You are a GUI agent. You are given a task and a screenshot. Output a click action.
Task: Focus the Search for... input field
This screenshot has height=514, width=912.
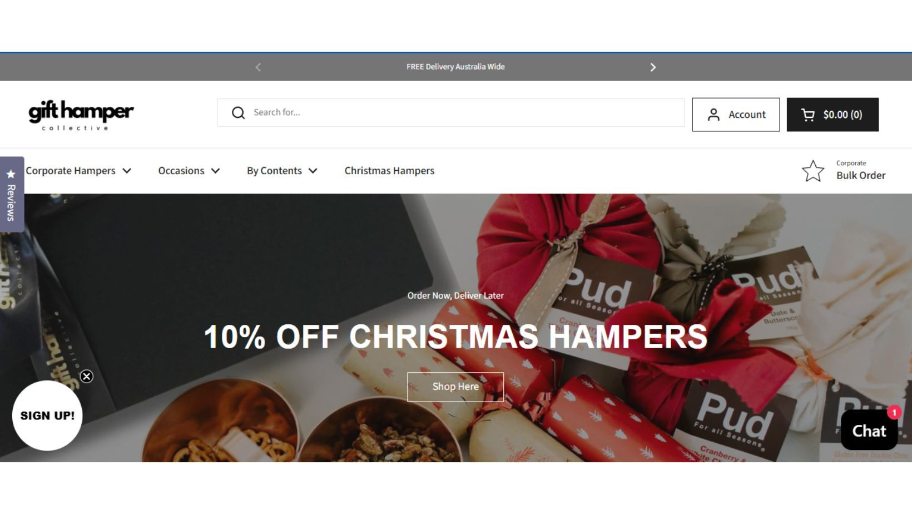pos(450,112)
